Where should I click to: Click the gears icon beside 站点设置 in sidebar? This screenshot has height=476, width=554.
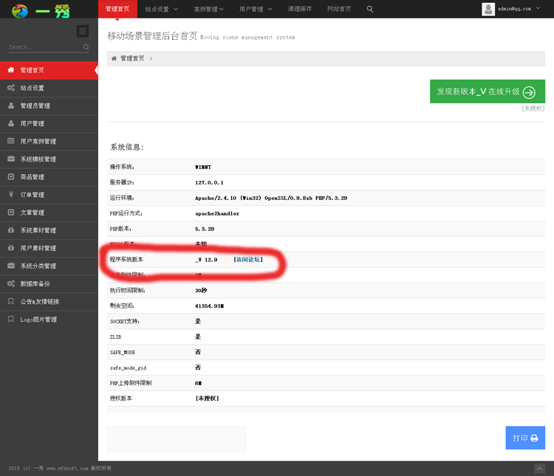(x=11, y=88)
